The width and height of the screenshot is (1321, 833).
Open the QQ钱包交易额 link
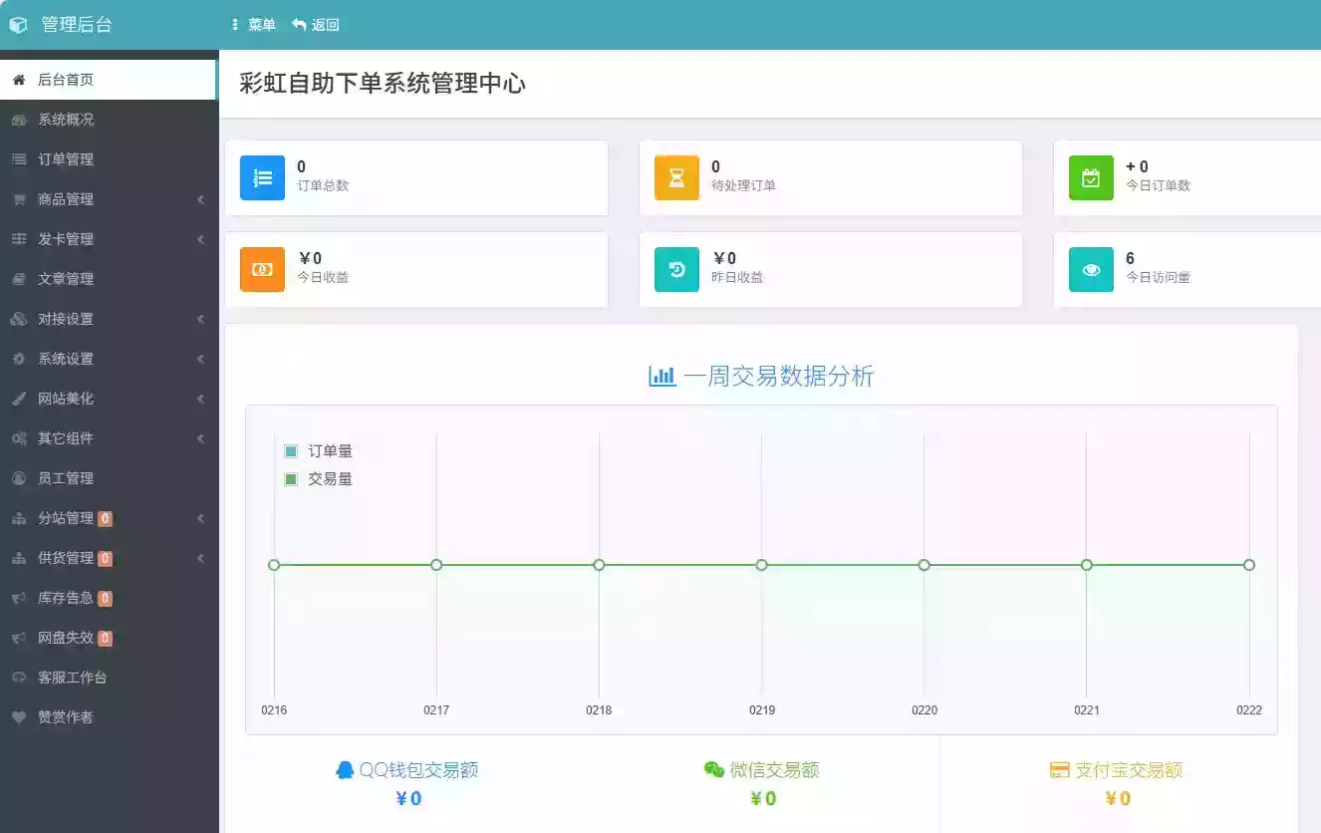(x=409, y=769)
